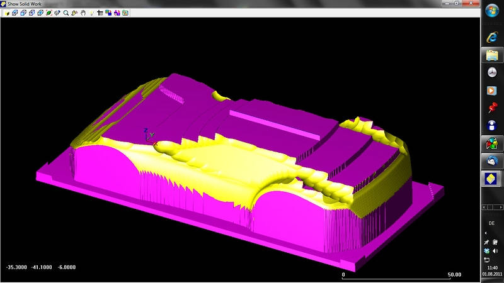Click the yellow solid shading icon in toolbar
The height and width of the screenshot is (283, 504).
[7, 13]
